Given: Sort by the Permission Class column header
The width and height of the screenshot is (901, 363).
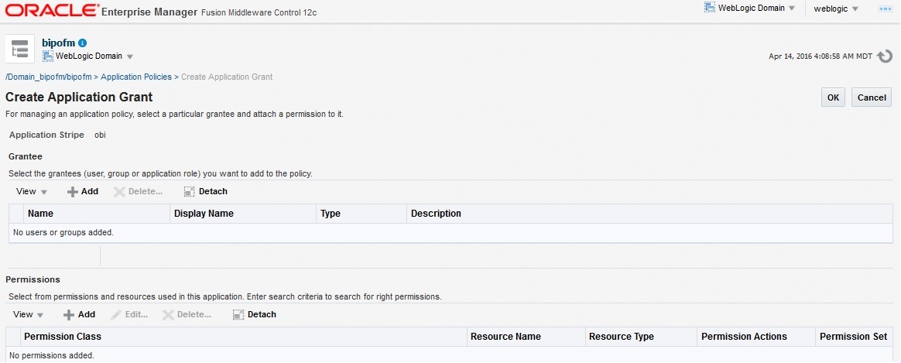Looking at the screenshot, I should pyautogui.click(x=63, y=337).
